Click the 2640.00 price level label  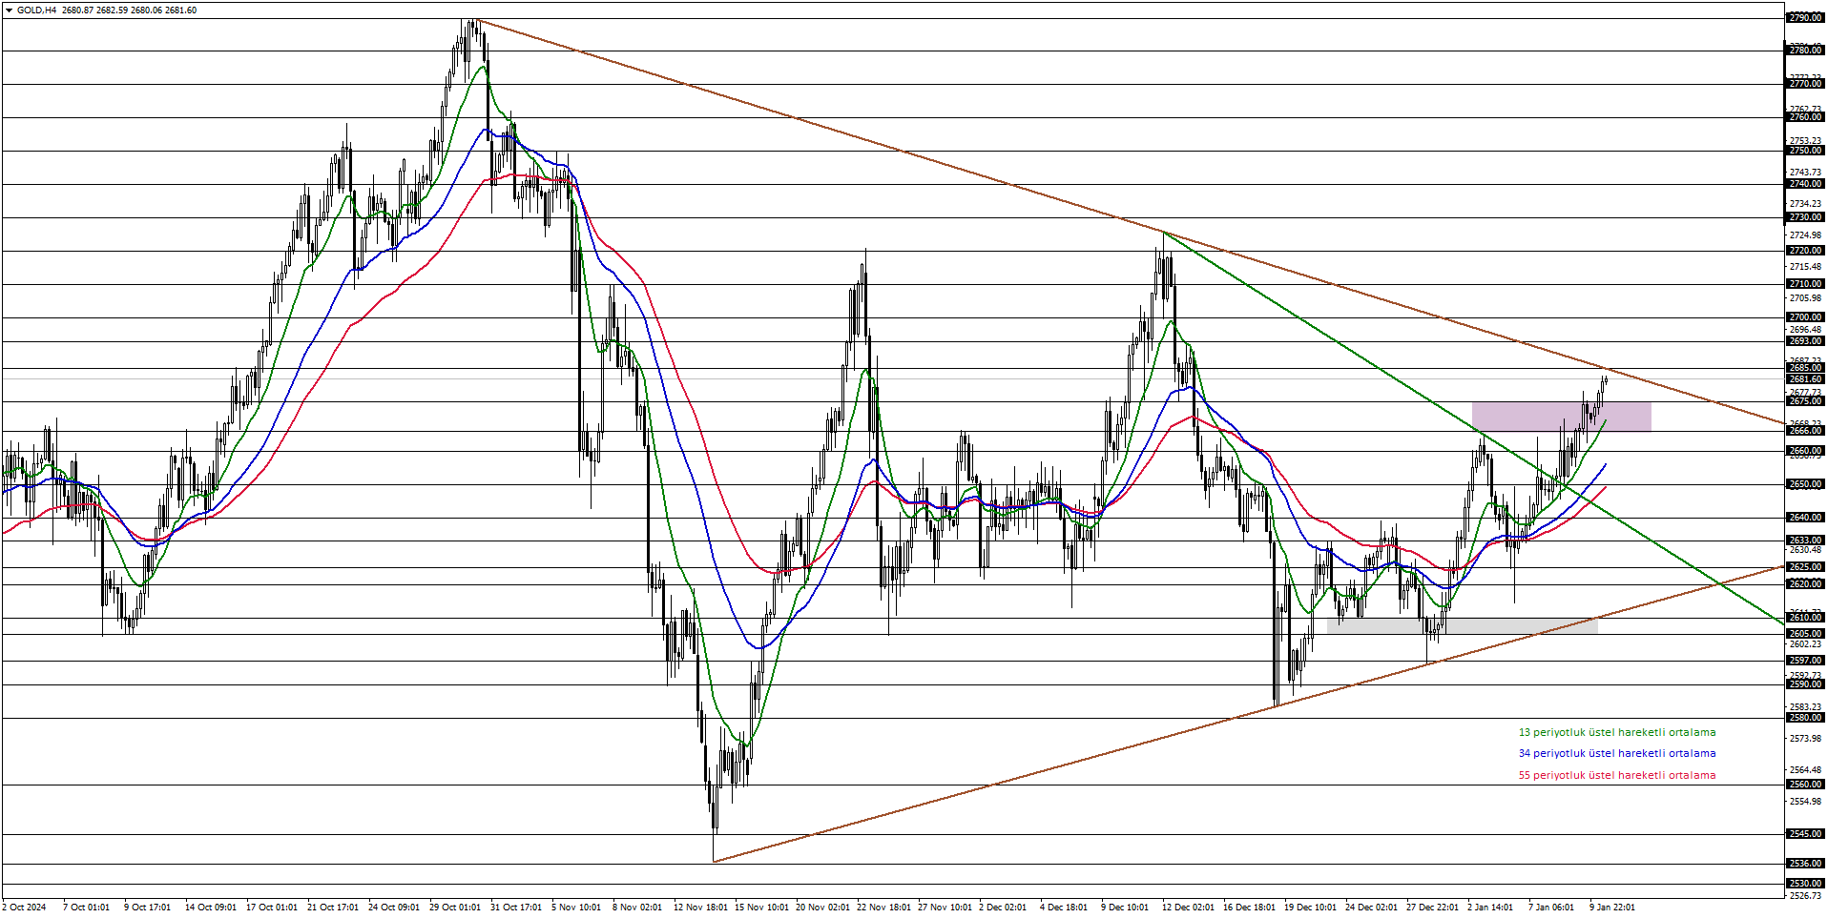(x=1805, y=518)
